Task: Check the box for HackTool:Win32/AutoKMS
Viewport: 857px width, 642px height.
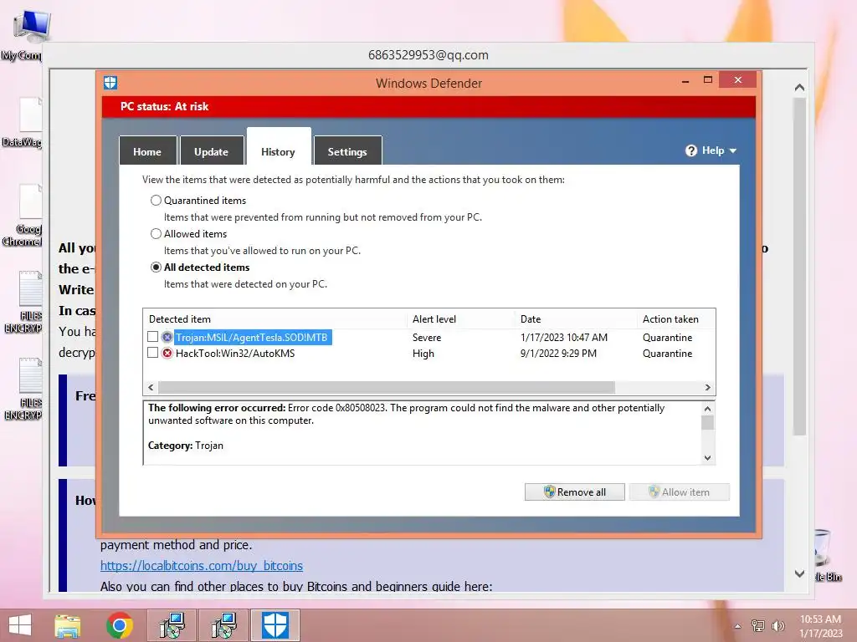Action: 152,353
